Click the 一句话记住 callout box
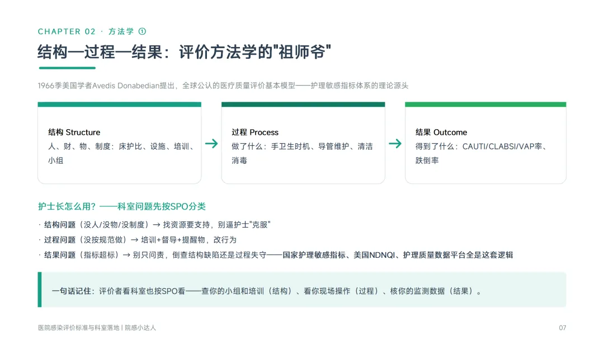Image resolution: width=604 pixels, height=340 pixels. tap(302, 290)
